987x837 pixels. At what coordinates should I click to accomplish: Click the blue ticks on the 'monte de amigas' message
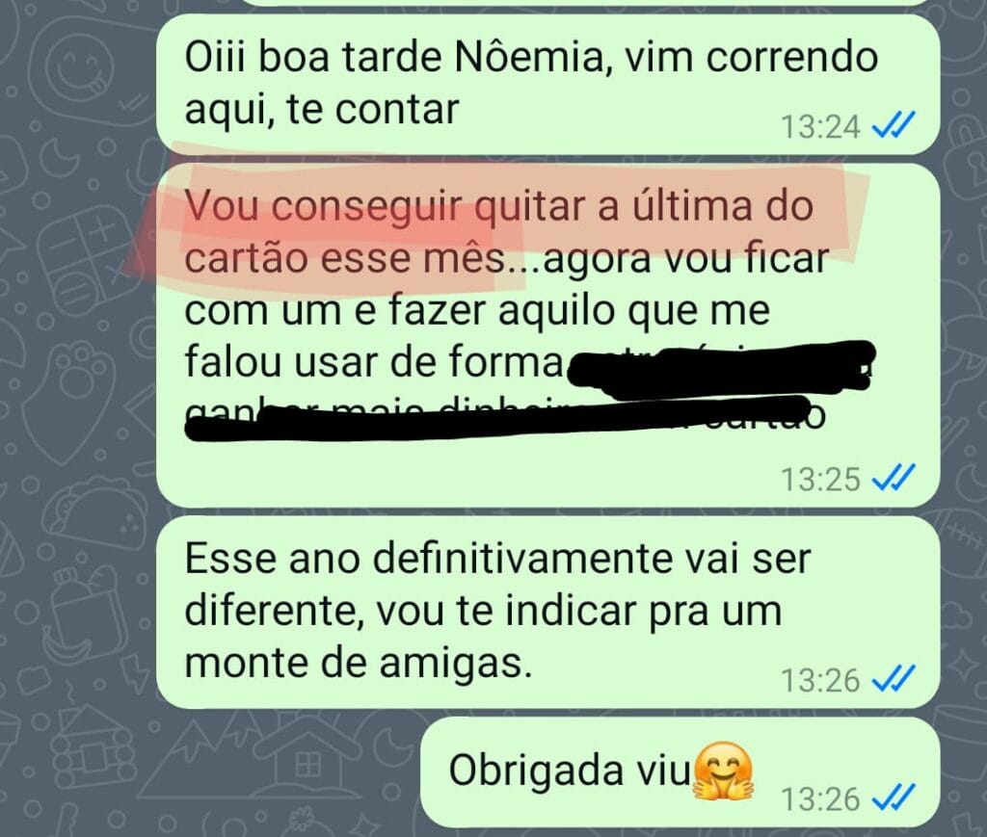(893, 679)
